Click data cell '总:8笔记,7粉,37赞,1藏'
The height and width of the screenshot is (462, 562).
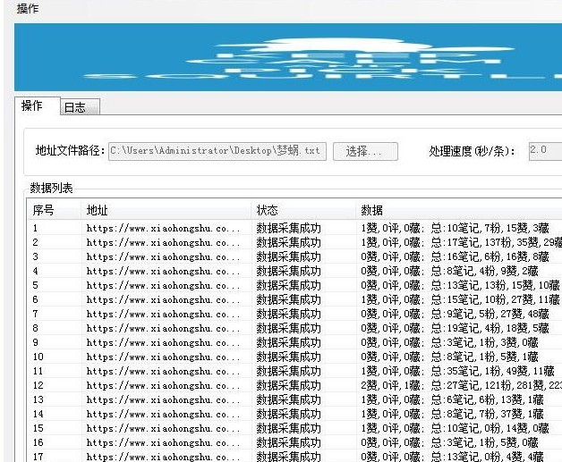point(488,414)
